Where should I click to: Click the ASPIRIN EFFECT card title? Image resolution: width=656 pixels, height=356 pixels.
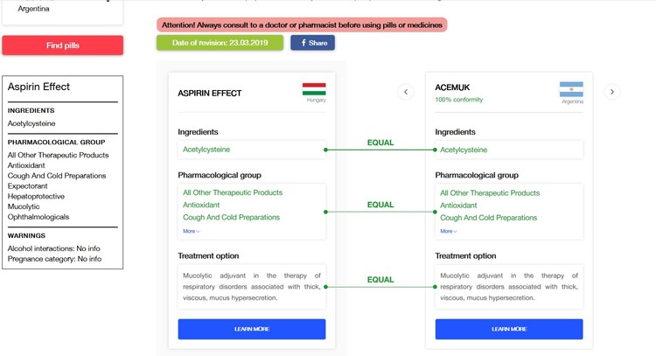(210, 93)
